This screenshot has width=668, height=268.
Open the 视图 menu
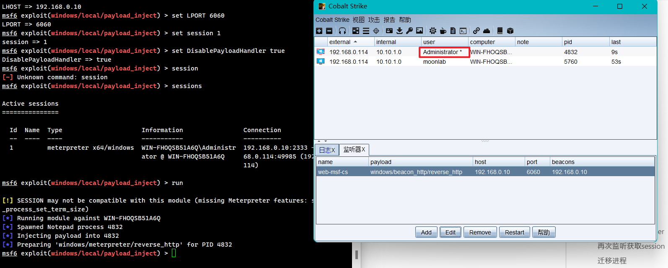click(x=359, y=20)
